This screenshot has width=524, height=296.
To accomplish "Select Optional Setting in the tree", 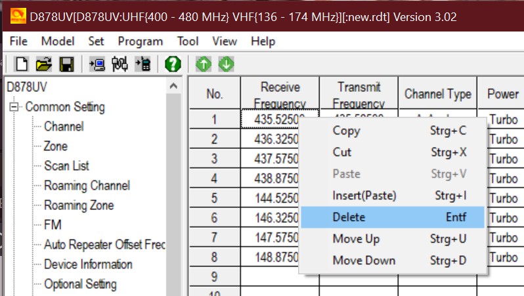I will tap(80, 284).
